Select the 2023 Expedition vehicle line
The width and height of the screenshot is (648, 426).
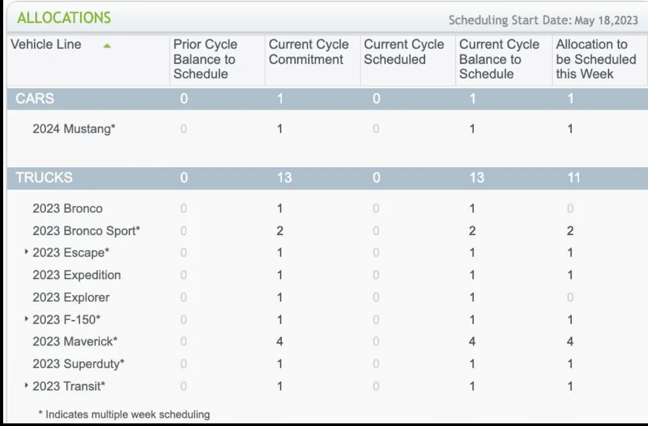(76, 275)
